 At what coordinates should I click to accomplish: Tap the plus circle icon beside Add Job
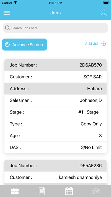104,44
